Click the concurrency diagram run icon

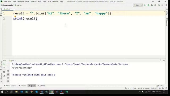click(159, 5)
